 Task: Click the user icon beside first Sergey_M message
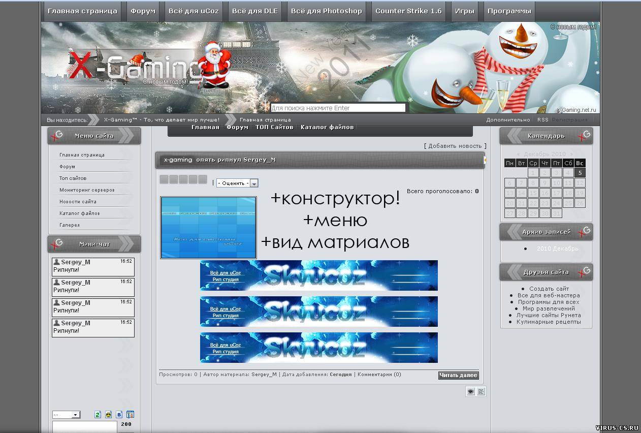(57, 262)
